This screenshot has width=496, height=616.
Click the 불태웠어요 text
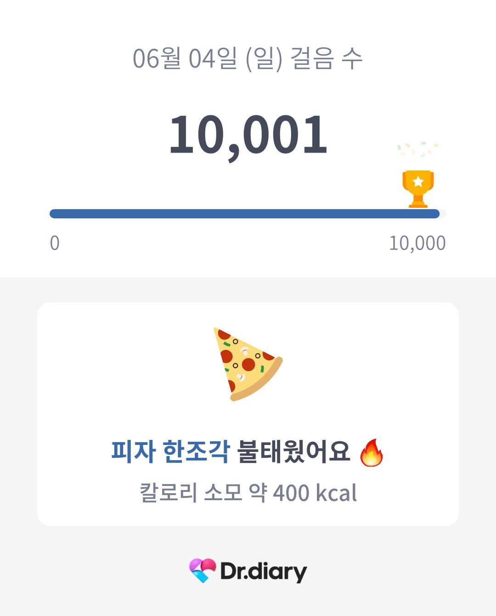click(x=293, y=451)
